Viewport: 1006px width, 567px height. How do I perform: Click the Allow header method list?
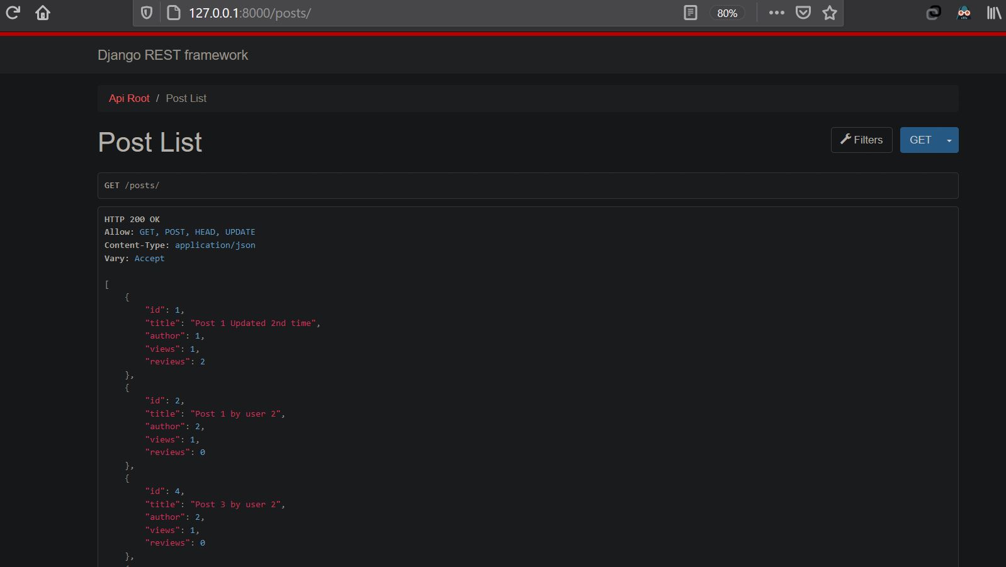[x=197, y=232]
